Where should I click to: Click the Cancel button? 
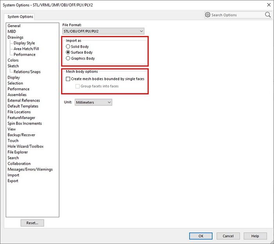point(228,236)
